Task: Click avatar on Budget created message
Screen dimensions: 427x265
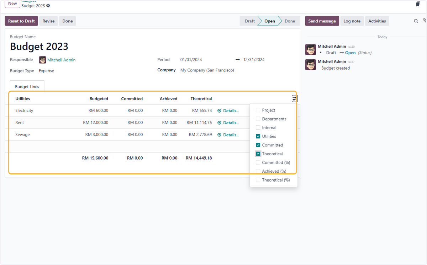Action: click(311, 65)
